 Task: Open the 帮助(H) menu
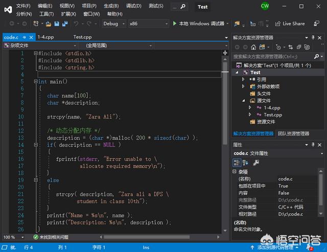pos(114,14)
